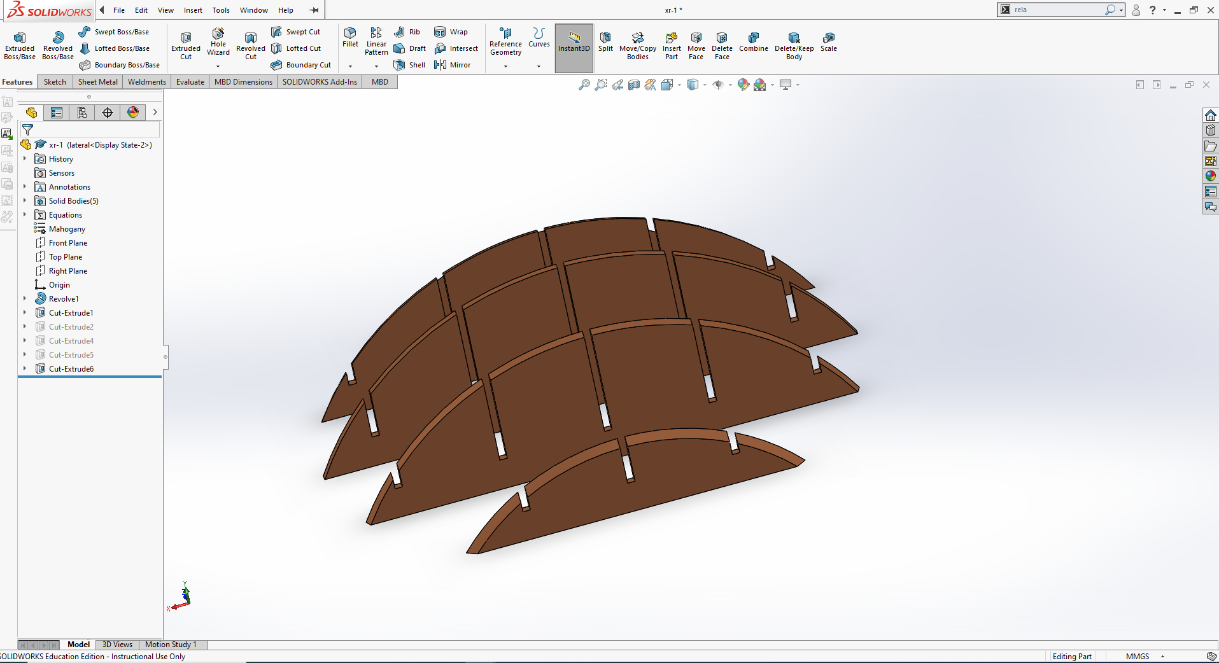Select the Rib tool
The height and width of the screenshot is (663, 1219).
pos(407,32)
